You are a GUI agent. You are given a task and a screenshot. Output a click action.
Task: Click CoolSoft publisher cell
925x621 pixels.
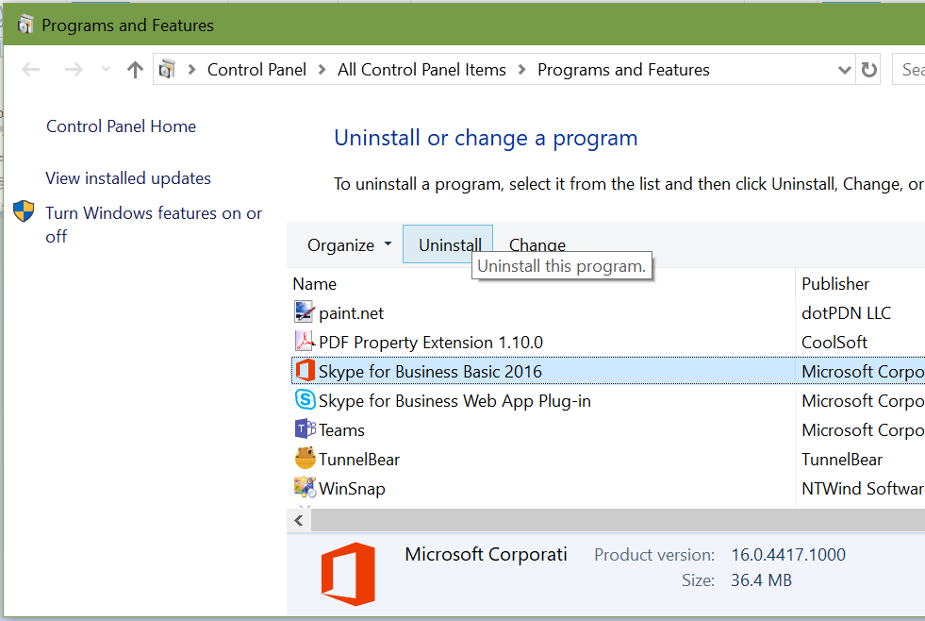834,343
